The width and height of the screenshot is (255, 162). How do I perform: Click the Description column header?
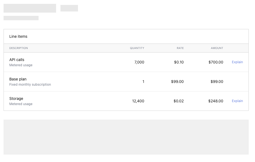click(19, 48)
